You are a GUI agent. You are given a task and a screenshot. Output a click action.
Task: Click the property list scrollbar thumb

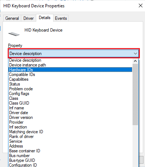pos(135,94)
